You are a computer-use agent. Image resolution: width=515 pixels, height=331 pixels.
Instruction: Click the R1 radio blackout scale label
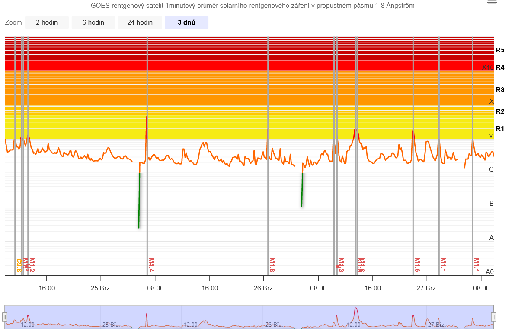[x=500, y=129]
